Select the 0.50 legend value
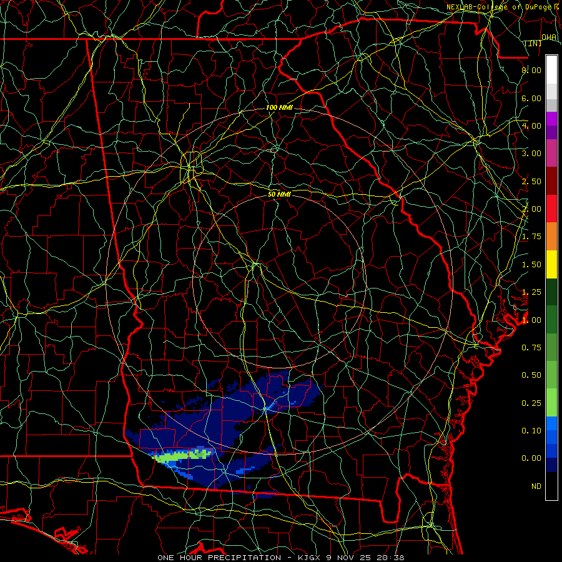 click(531, 375)
